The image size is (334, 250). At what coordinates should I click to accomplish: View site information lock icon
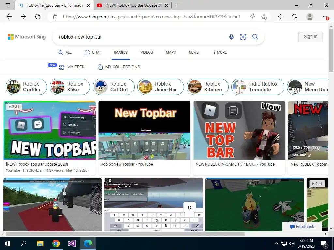click(55, 17)
